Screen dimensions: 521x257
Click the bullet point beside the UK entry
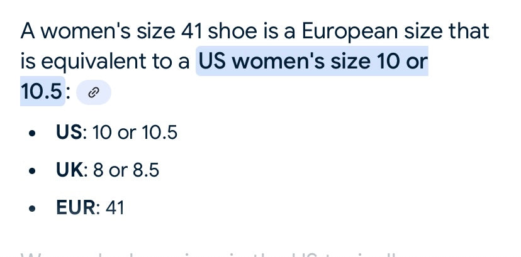point(32,171)
